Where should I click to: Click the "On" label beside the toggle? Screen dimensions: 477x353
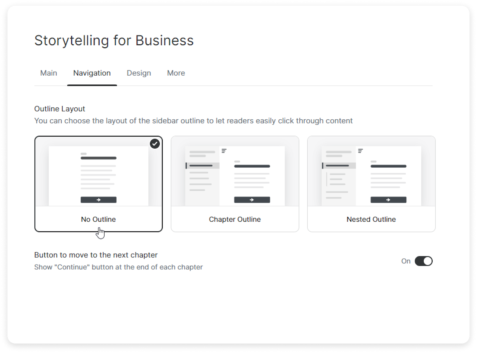pyautogui.click(x=406, y=261)
